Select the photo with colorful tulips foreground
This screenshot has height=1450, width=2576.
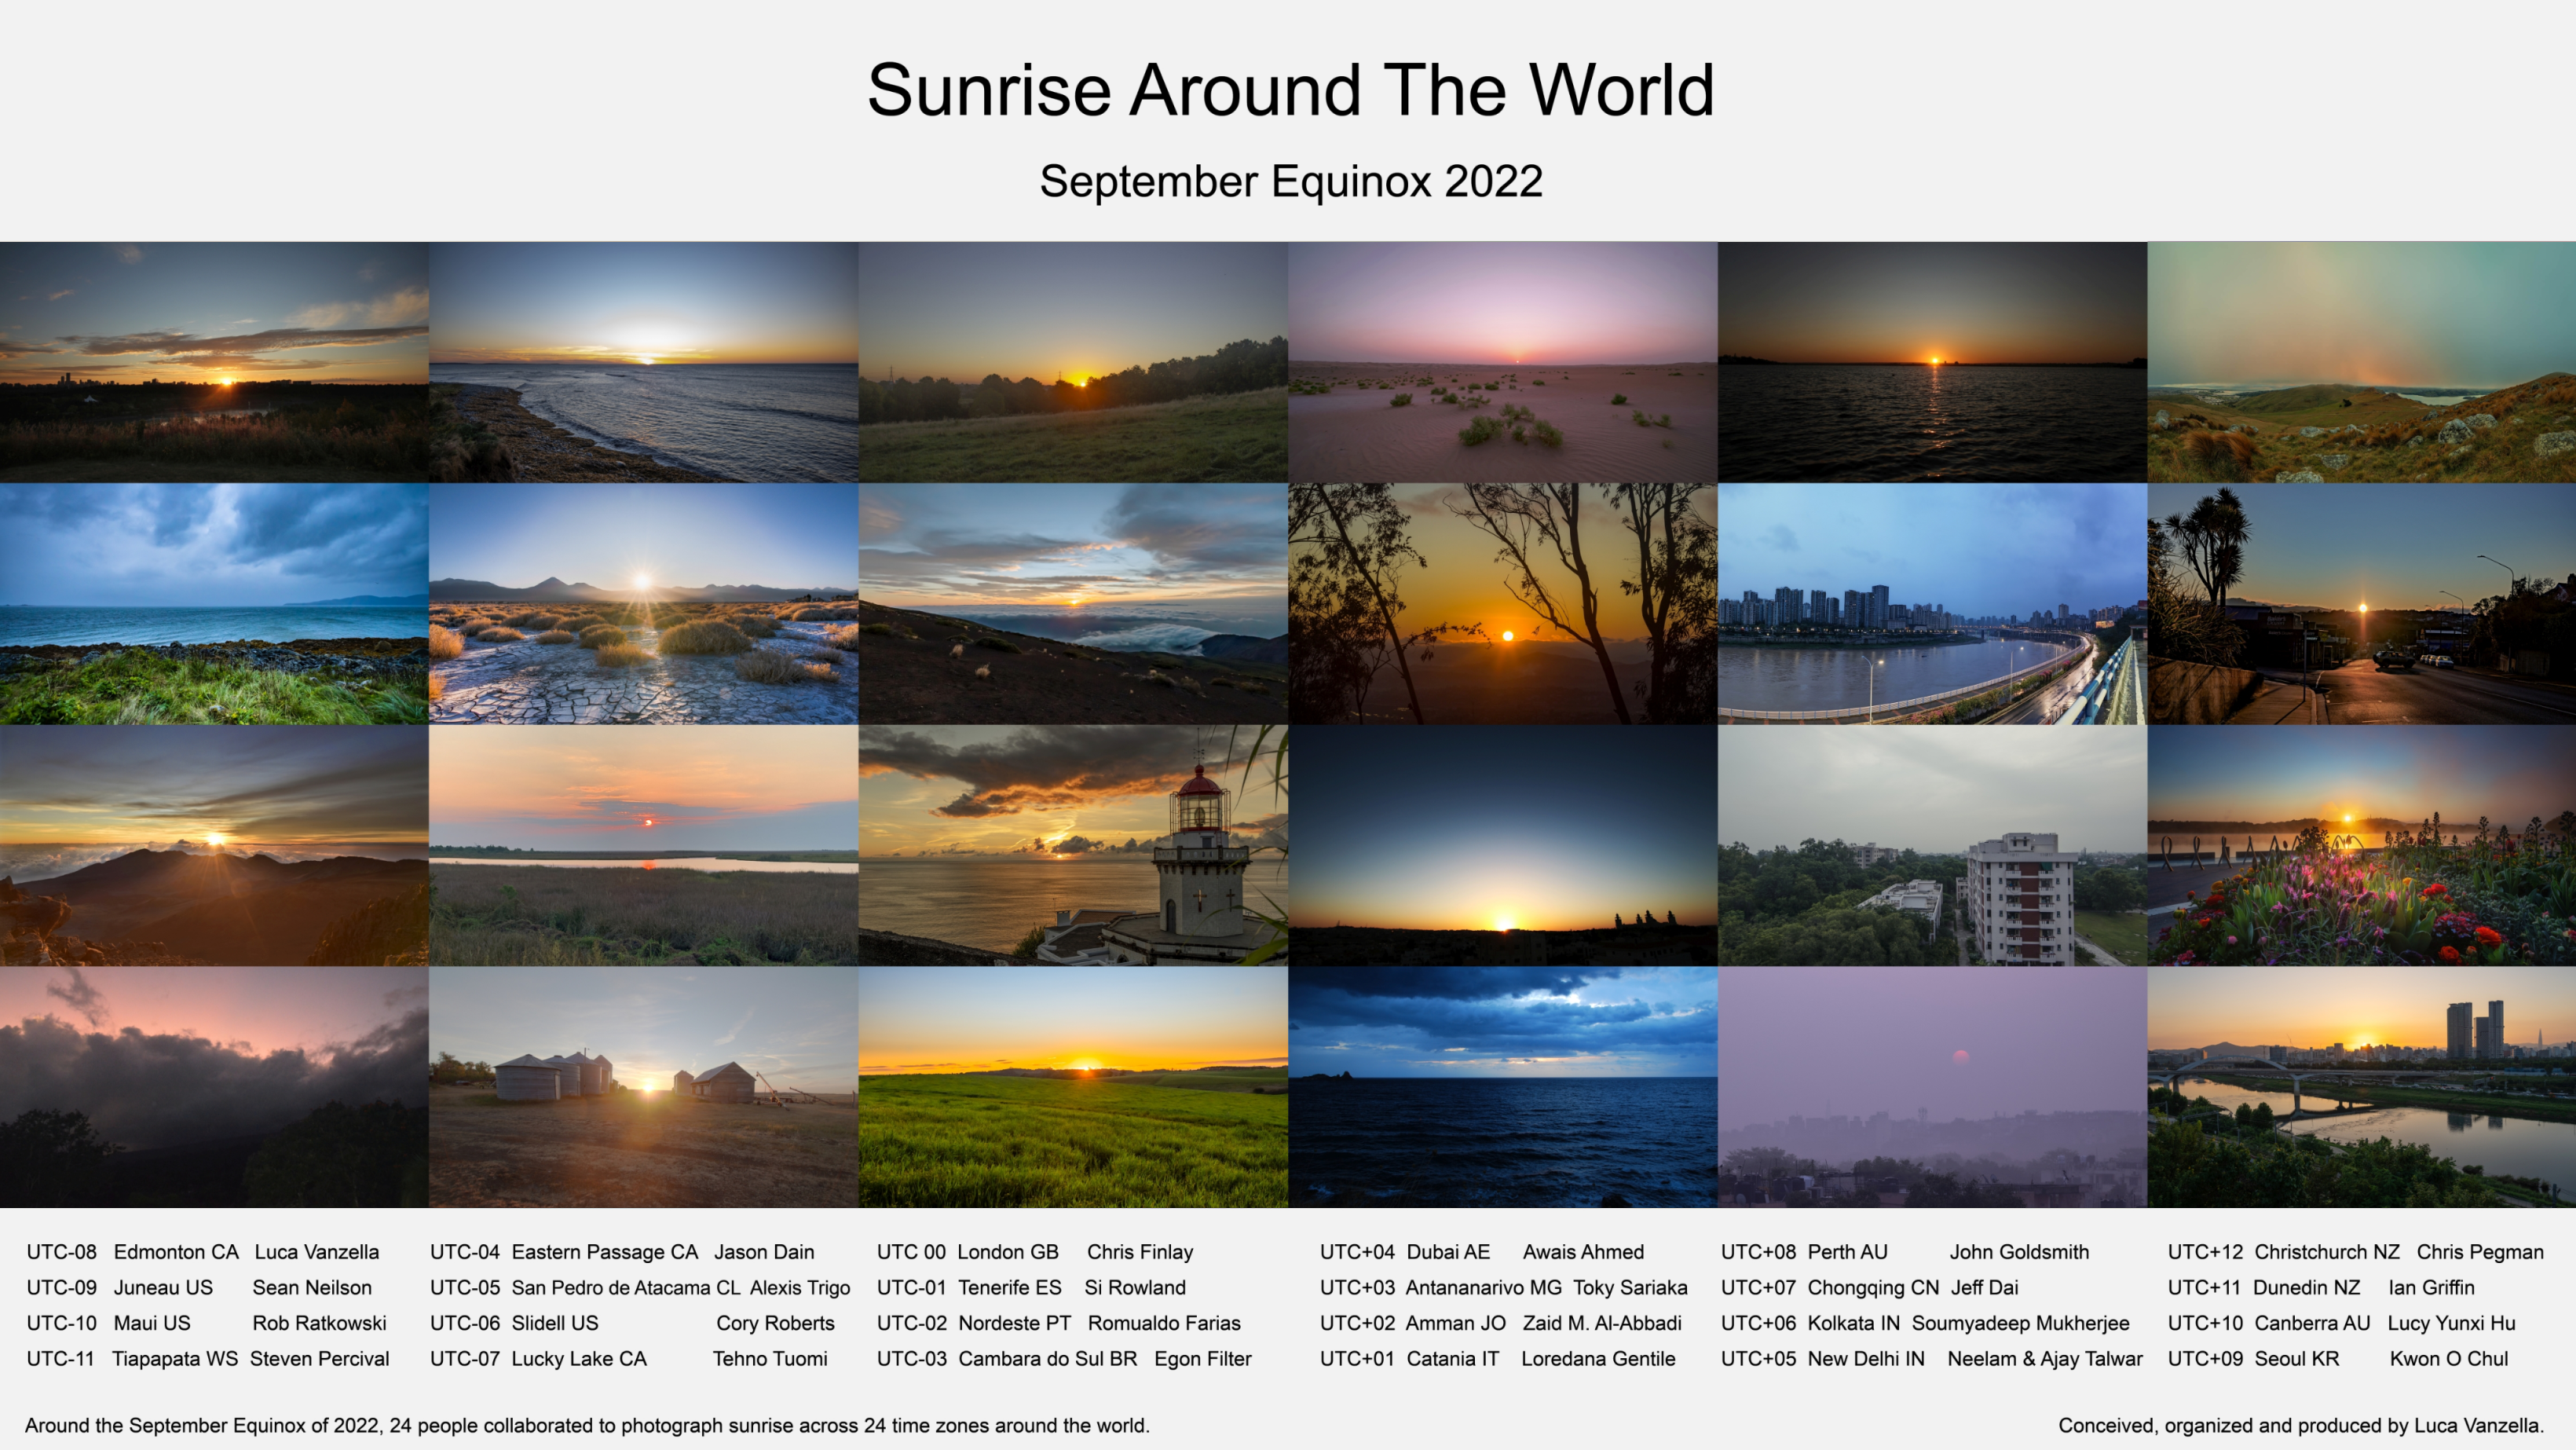tap(2361, 845)
